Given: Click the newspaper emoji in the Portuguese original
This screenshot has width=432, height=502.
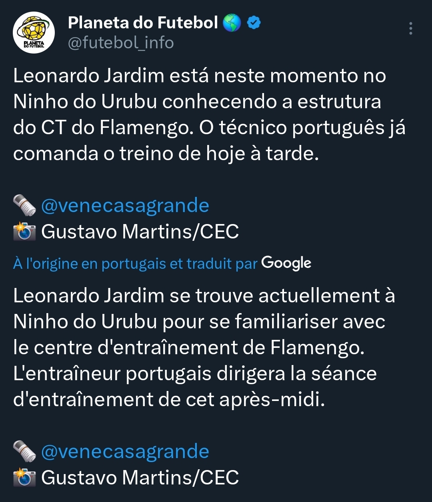Looking at the screenshot, I should coord(25,206).
